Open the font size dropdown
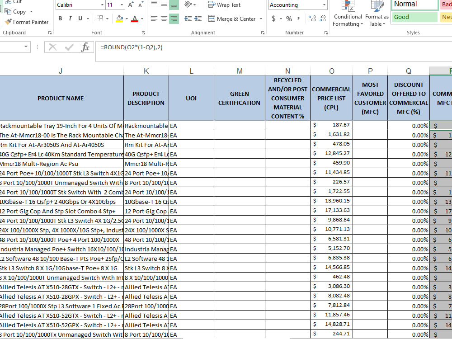This screenshot has width=452, height=339. [x=122, y=5]
